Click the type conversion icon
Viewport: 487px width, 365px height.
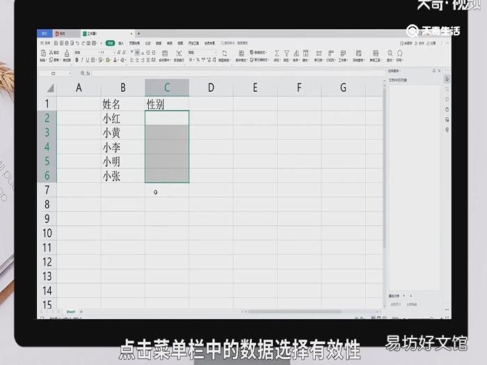[225, 54]
